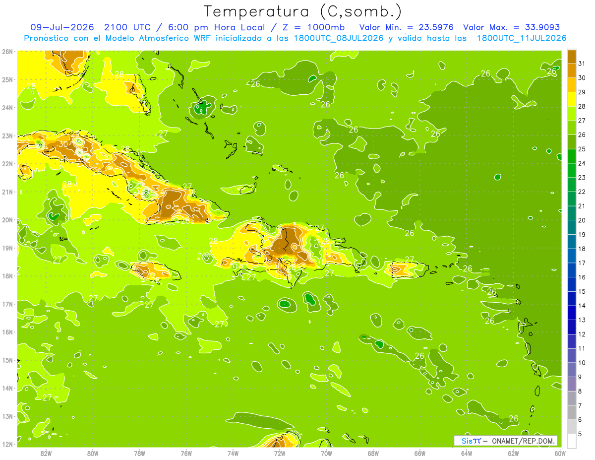Viewport: 595px width, 460px height.
Task: Pick the yellow legend swatch between 28 and 29
Action: coord(572,99)
